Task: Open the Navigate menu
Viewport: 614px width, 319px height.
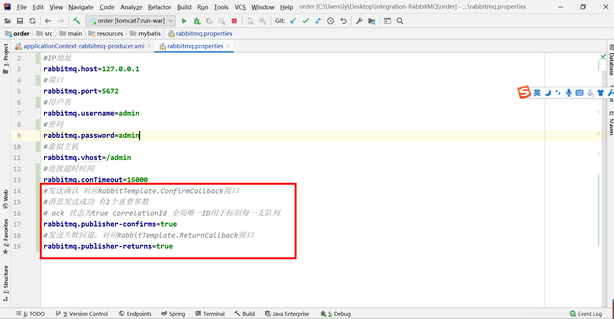Action: pos(81,7)
